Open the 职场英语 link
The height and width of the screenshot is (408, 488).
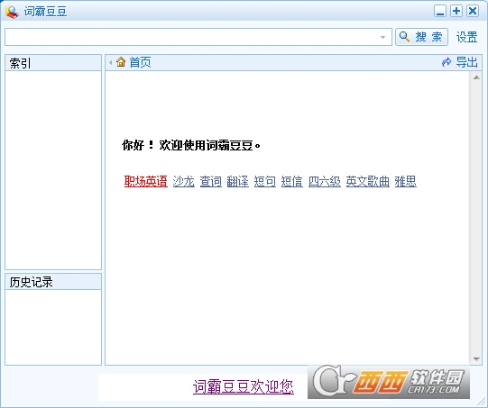145,181
